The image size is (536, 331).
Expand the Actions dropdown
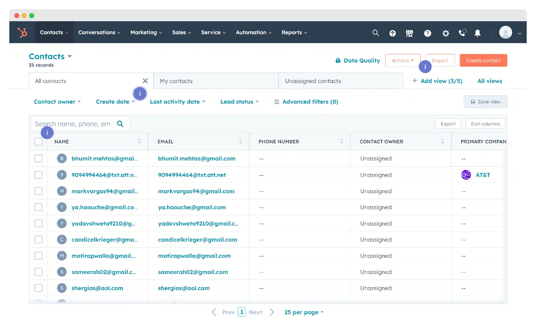[x=402, y=60]
